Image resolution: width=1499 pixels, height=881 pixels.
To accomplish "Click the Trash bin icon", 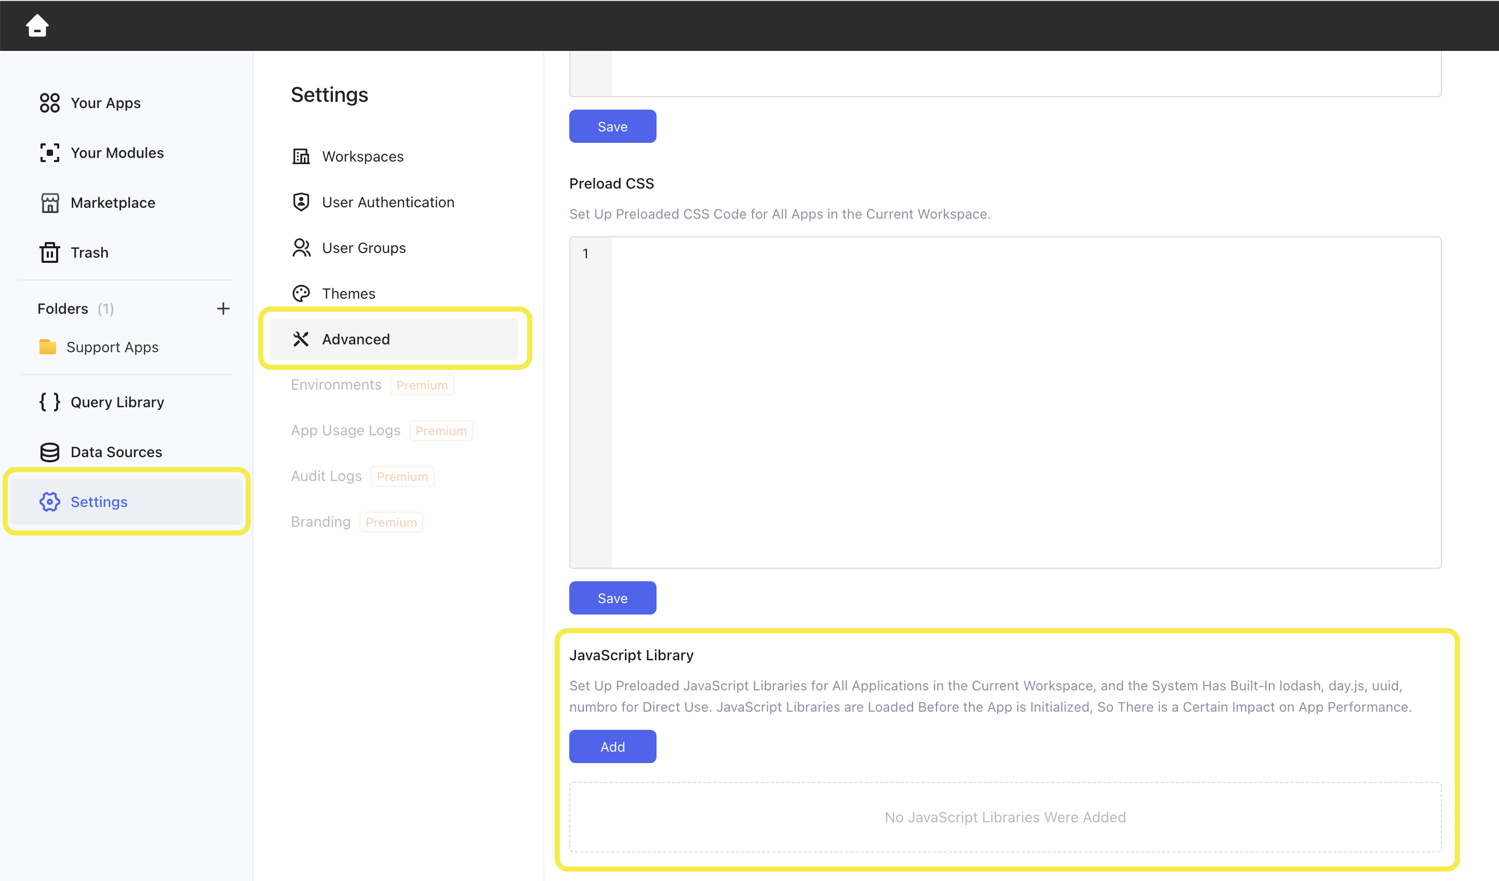I will coord(49,253).
